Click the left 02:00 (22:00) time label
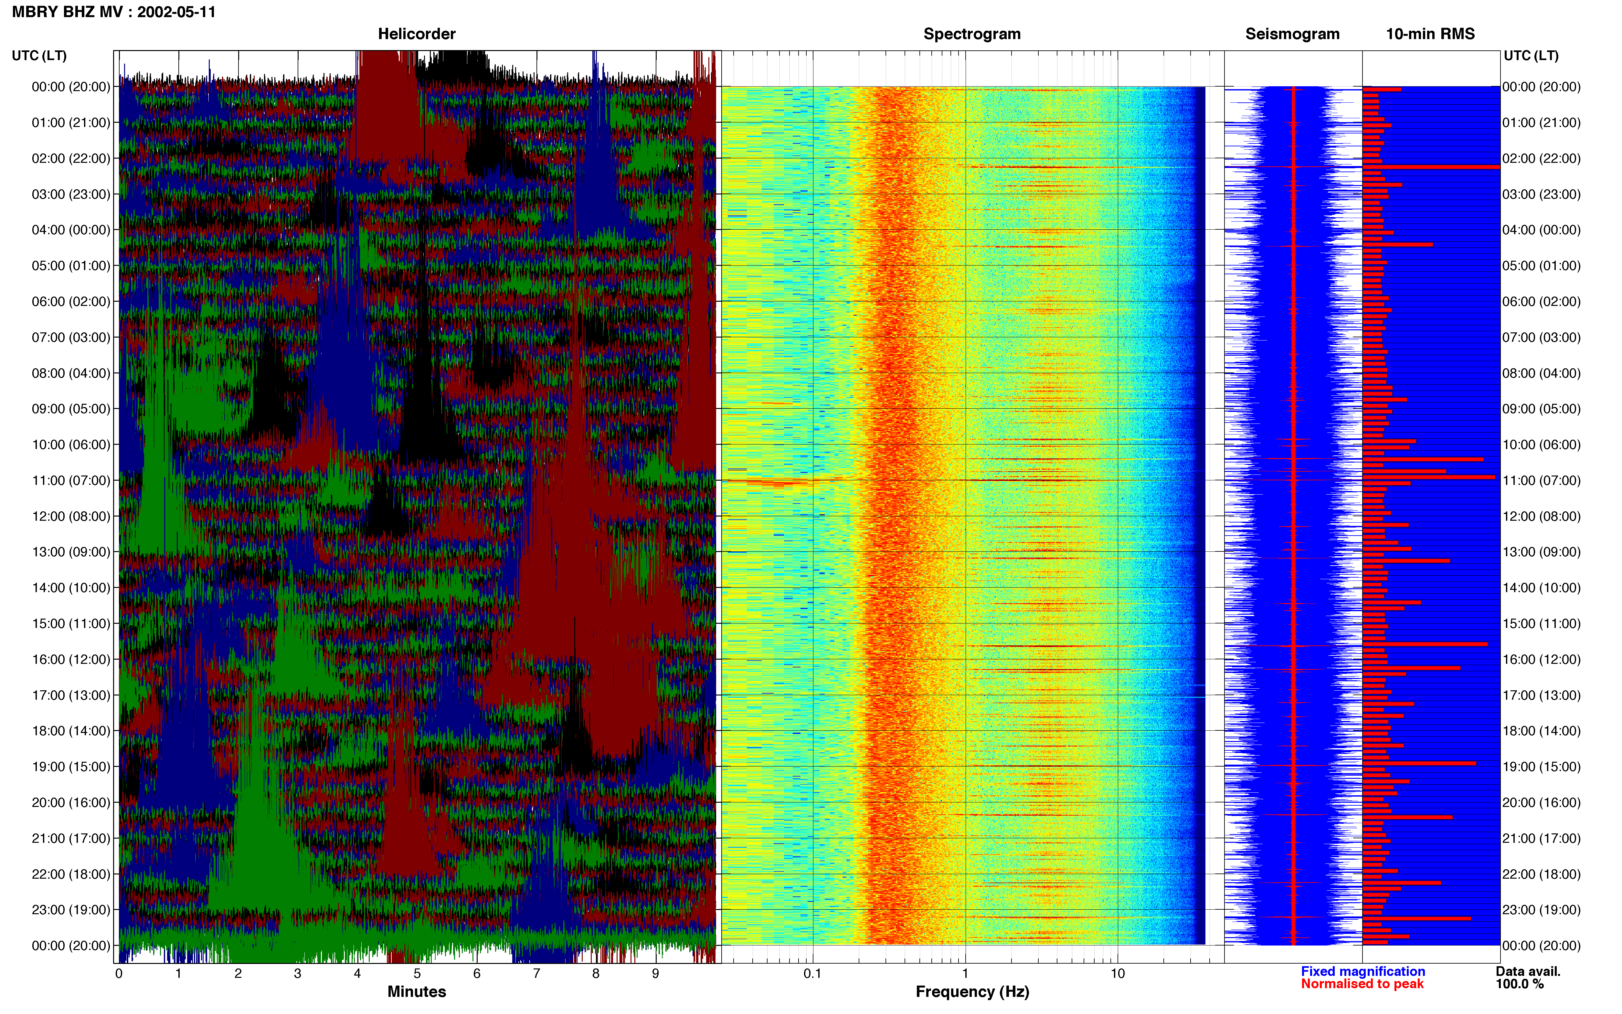This screenshot has width=1622, height=1014. pyautogui.click(x=71, y=158)
